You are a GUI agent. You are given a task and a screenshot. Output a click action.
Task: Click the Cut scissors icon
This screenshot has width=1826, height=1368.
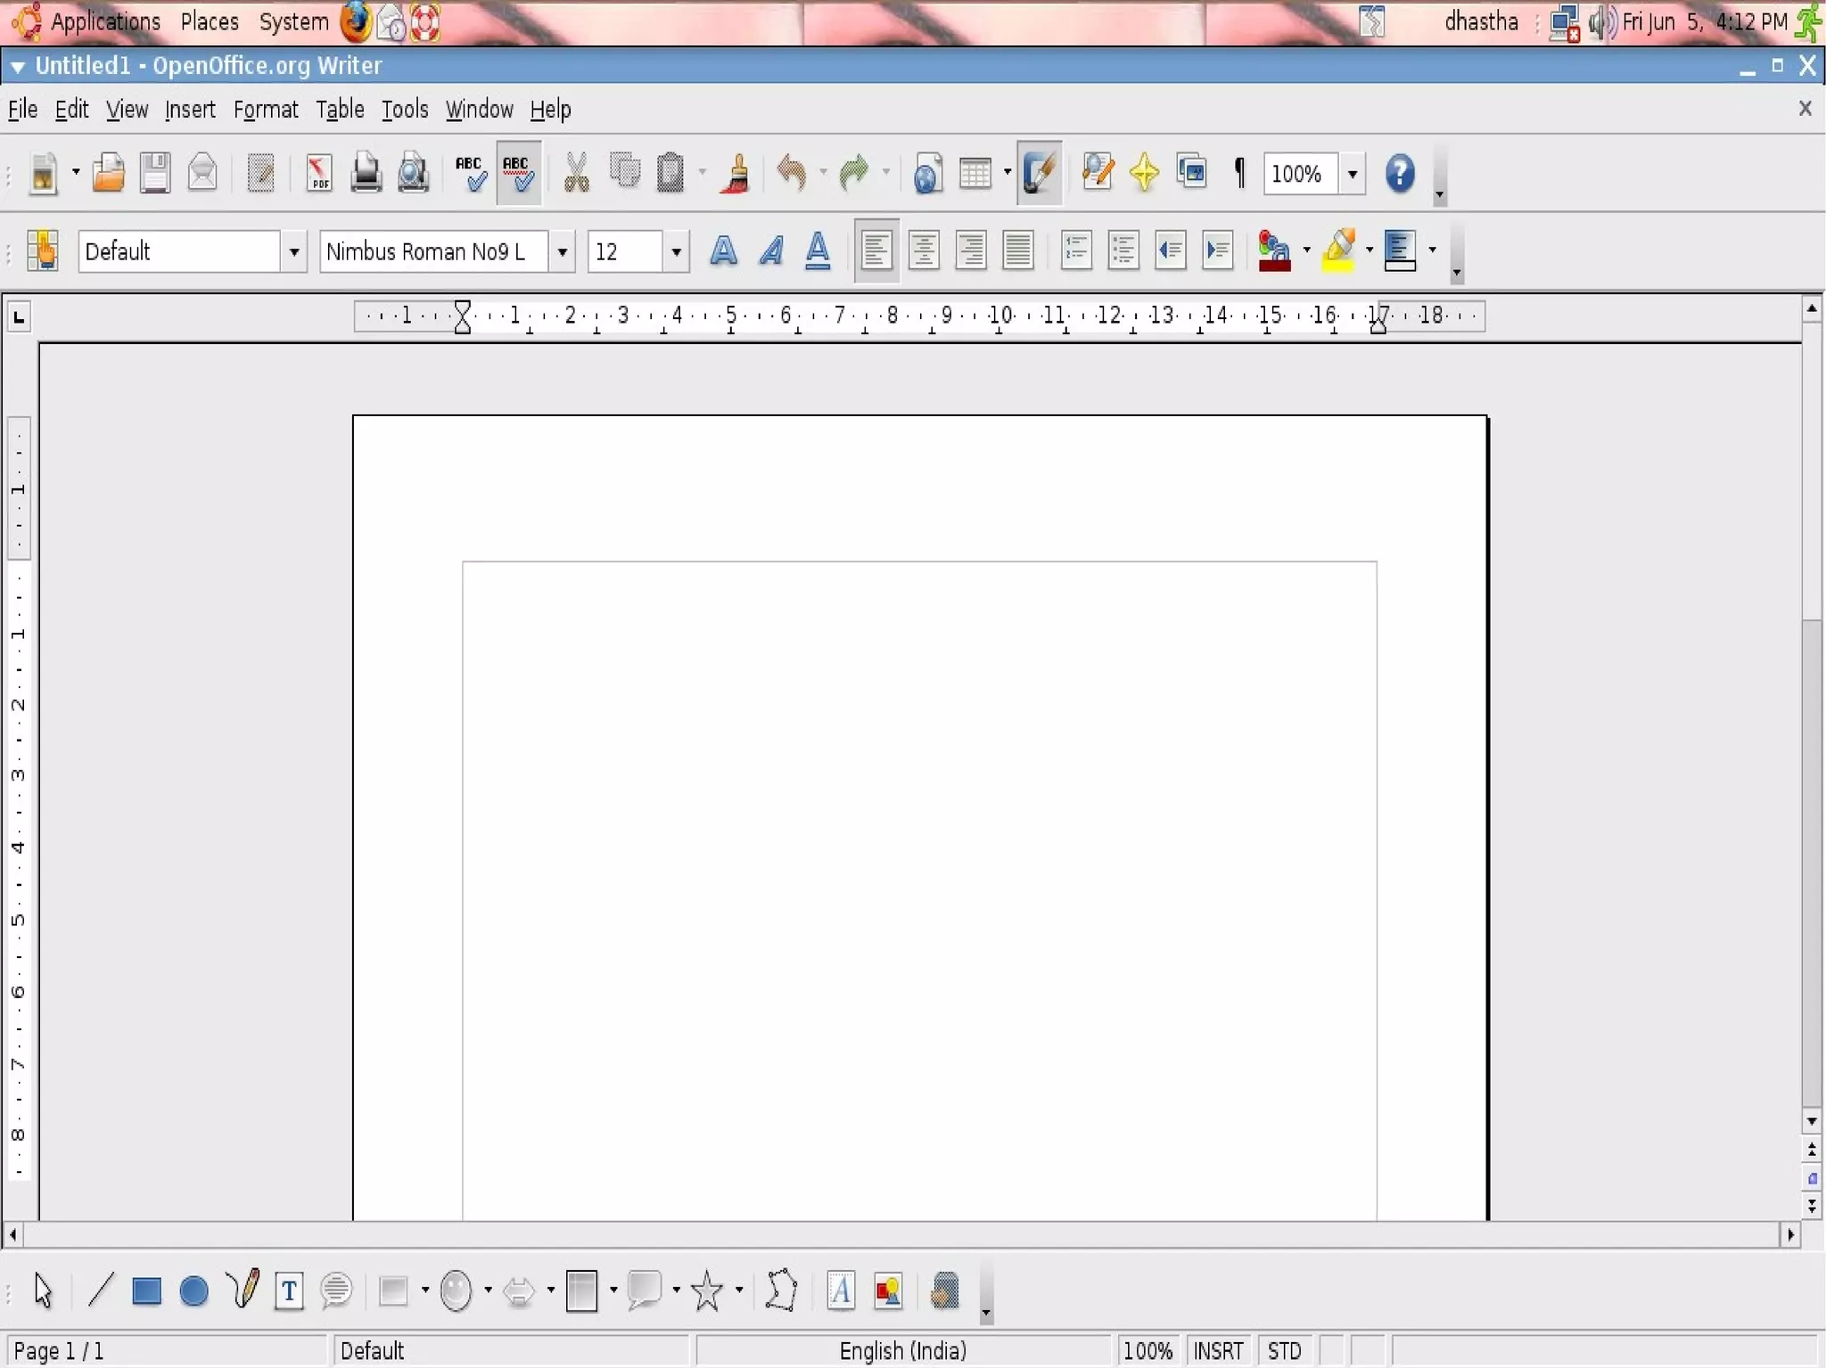click(x=577, y=173)
